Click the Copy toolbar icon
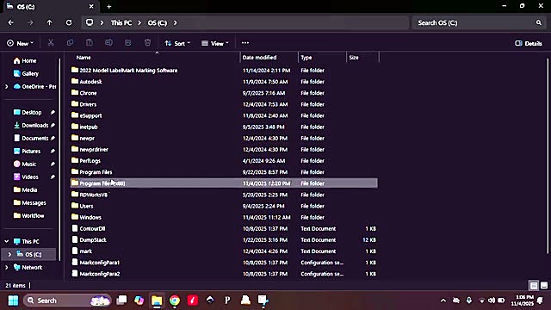The image size is (551, 310). (71, 43)
